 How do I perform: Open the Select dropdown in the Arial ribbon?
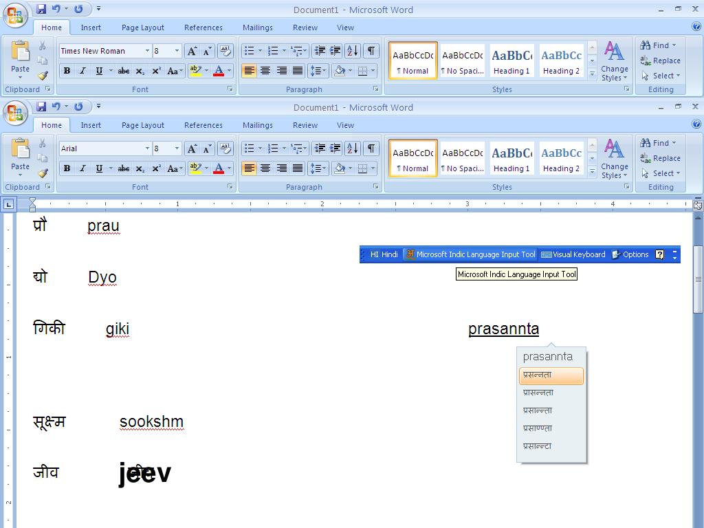pos(661,173)
